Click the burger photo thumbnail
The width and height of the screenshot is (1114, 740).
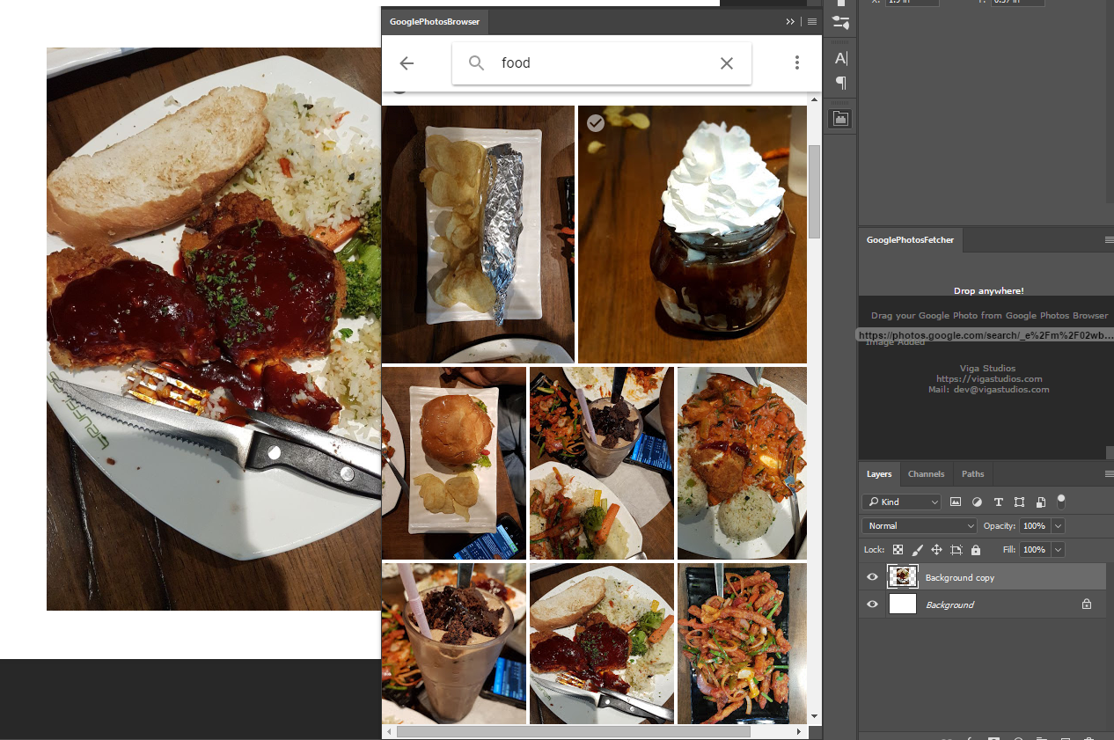point(454,463)
